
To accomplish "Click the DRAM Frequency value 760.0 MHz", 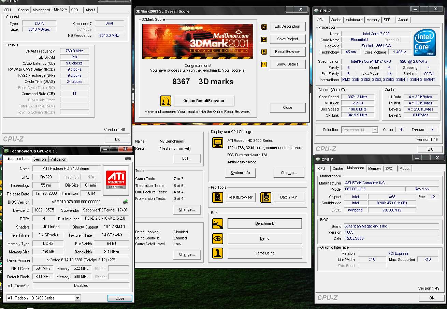I will (75, 51).
